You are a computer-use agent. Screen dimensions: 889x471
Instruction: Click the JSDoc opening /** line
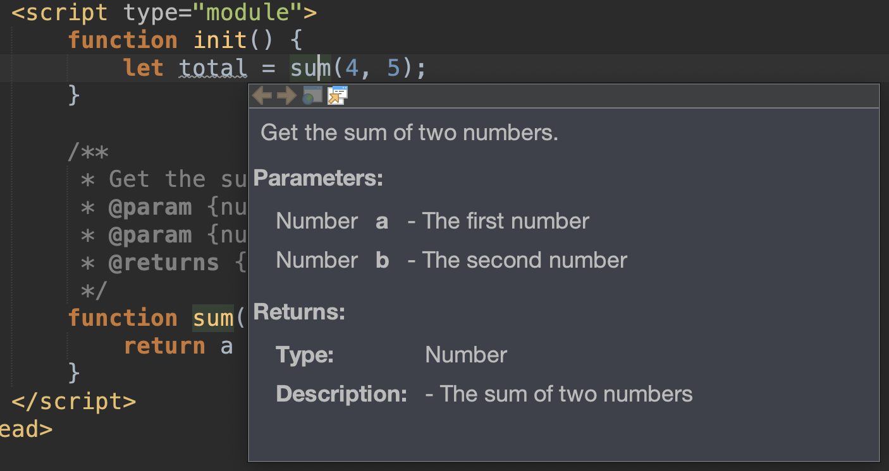(x=88, y=152)
